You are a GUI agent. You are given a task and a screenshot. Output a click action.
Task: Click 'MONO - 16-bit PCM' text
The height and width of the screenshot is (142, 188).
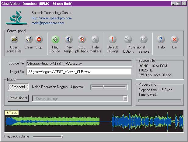152,66
